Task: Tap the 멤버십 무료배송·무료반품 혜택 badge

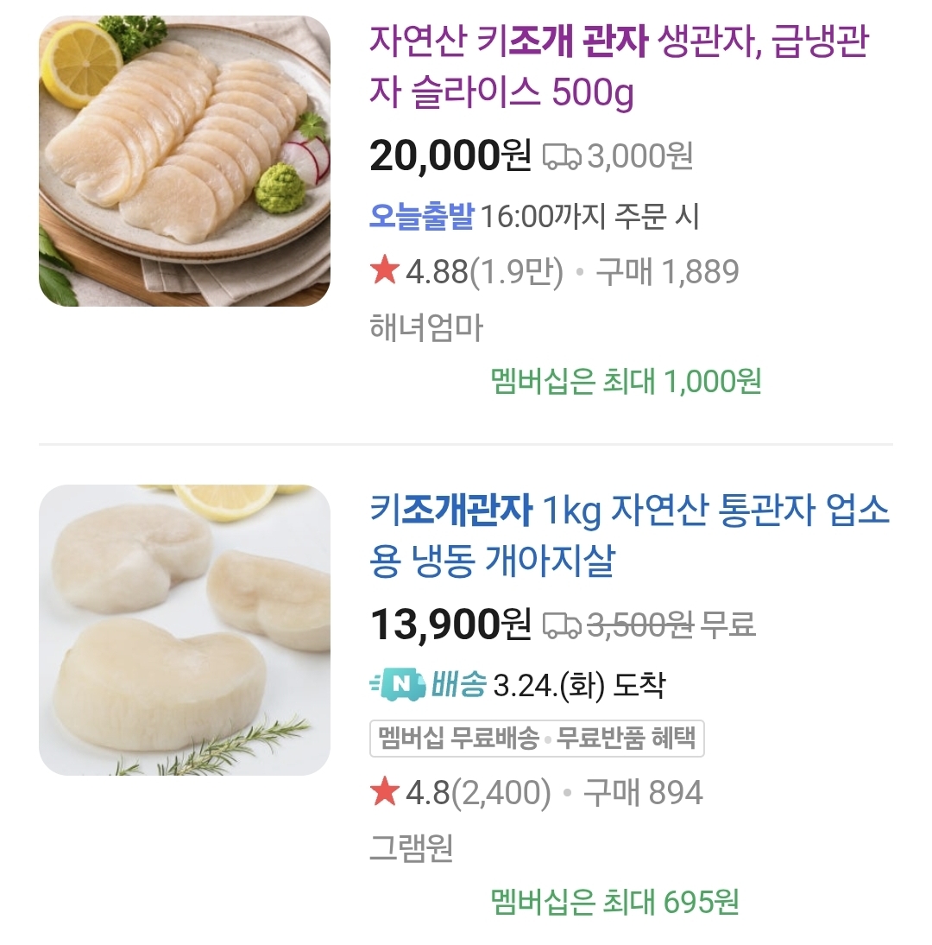Action: pyautogui.click(x=537, y=739)
